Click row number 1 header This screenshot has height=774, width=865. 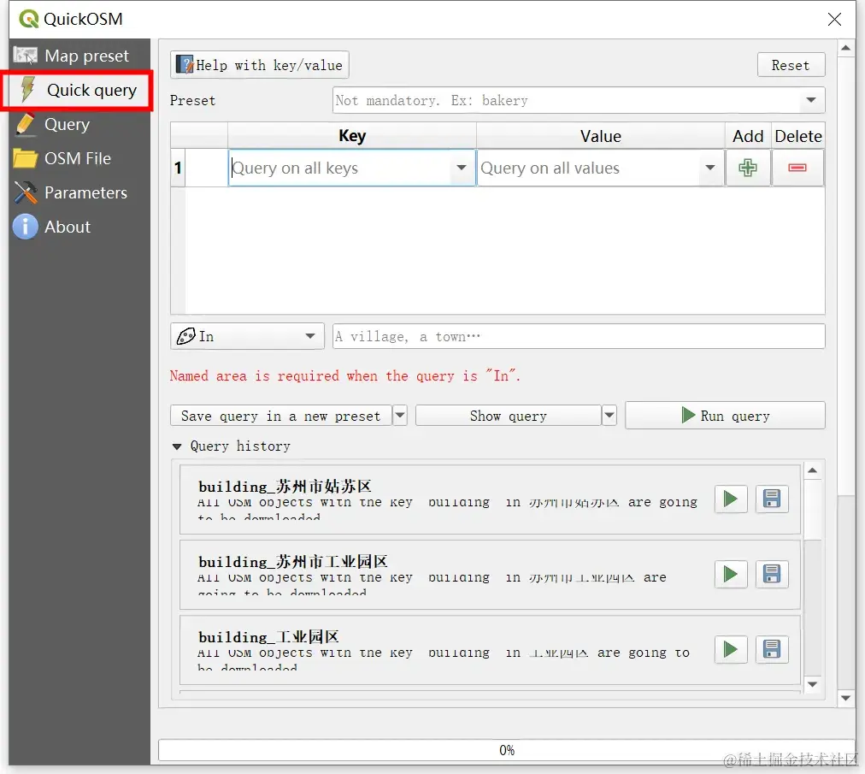178,168
